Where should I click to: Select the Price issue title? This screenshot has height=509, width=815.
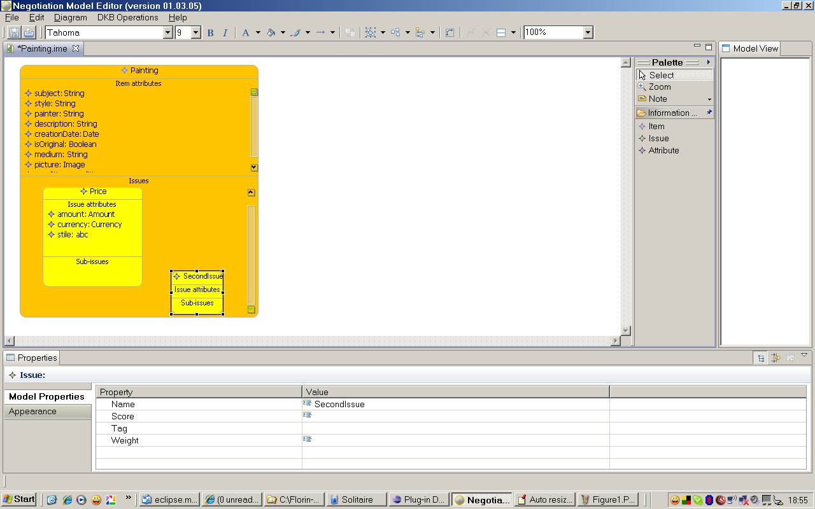(x=98, y=191)
